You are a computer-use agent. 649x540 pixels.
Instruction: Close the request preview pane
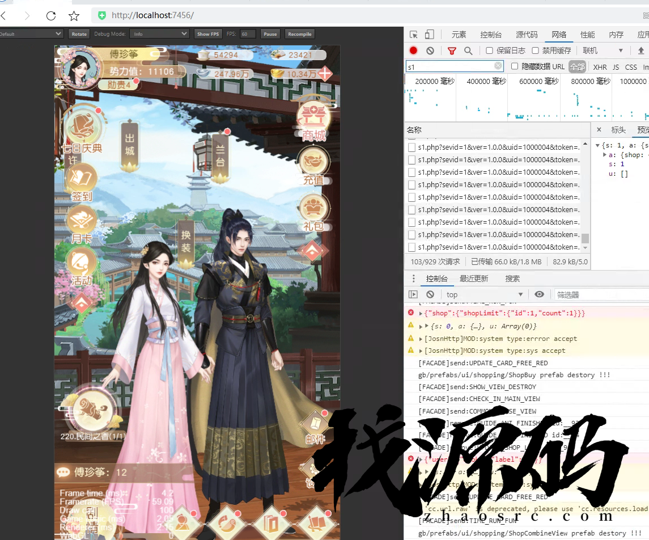599,130
